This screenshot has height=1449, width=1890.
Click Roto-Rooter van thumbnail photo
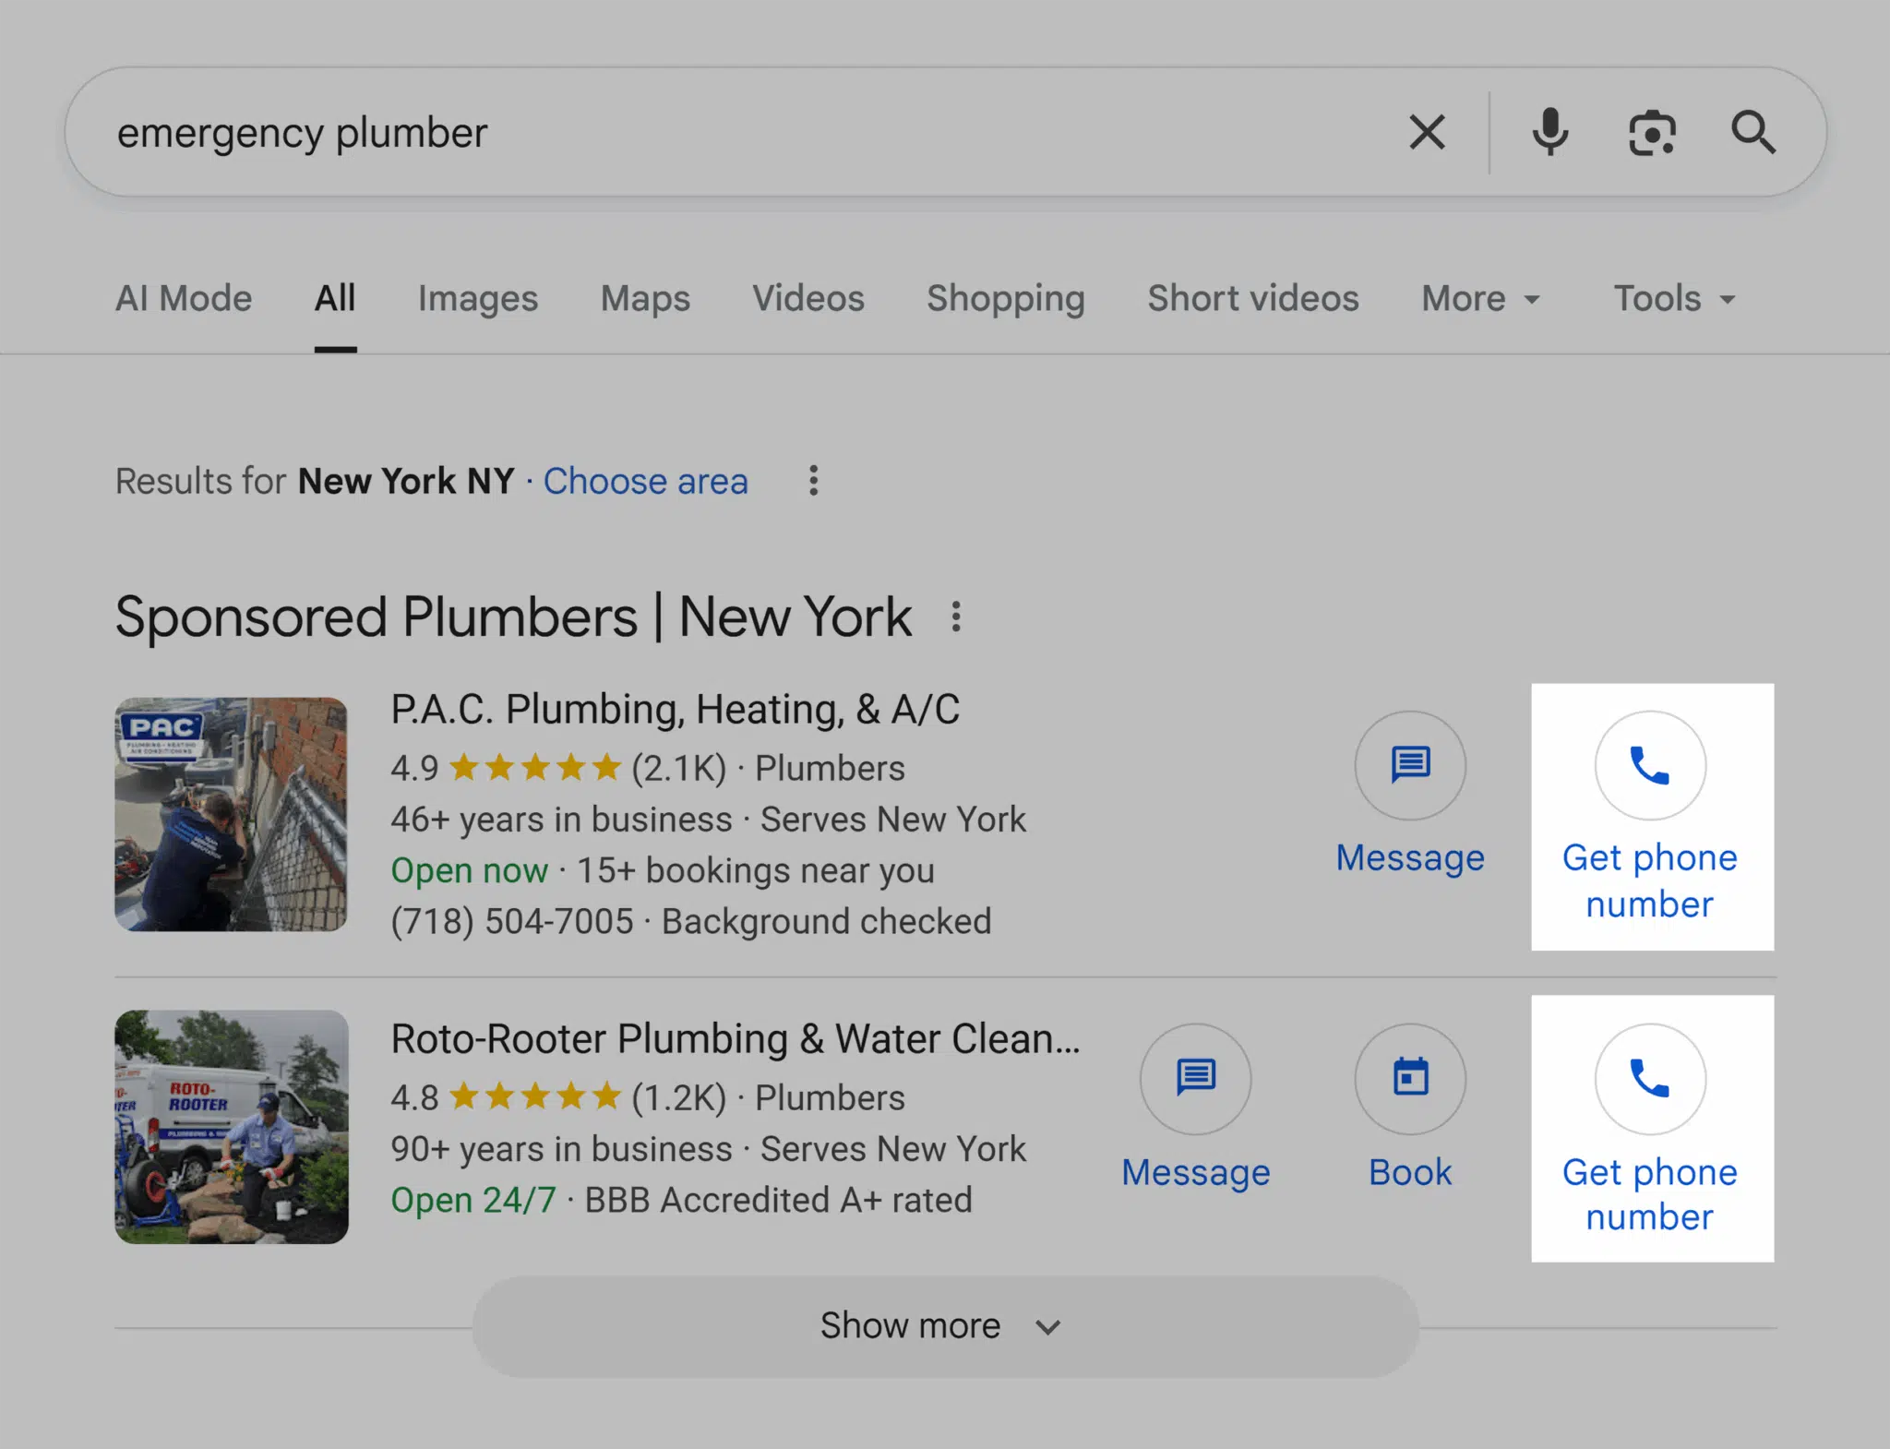tap(231, 1127)
